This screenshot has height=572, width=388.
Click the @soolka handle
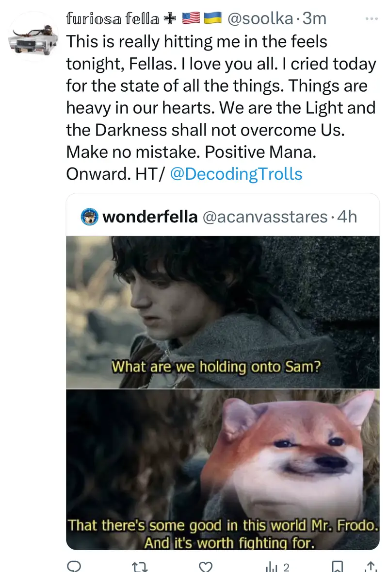point(260,18)
